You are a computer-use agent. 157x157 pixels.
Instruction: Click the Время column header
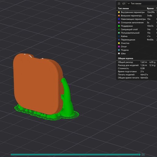[x=150, y=9]
